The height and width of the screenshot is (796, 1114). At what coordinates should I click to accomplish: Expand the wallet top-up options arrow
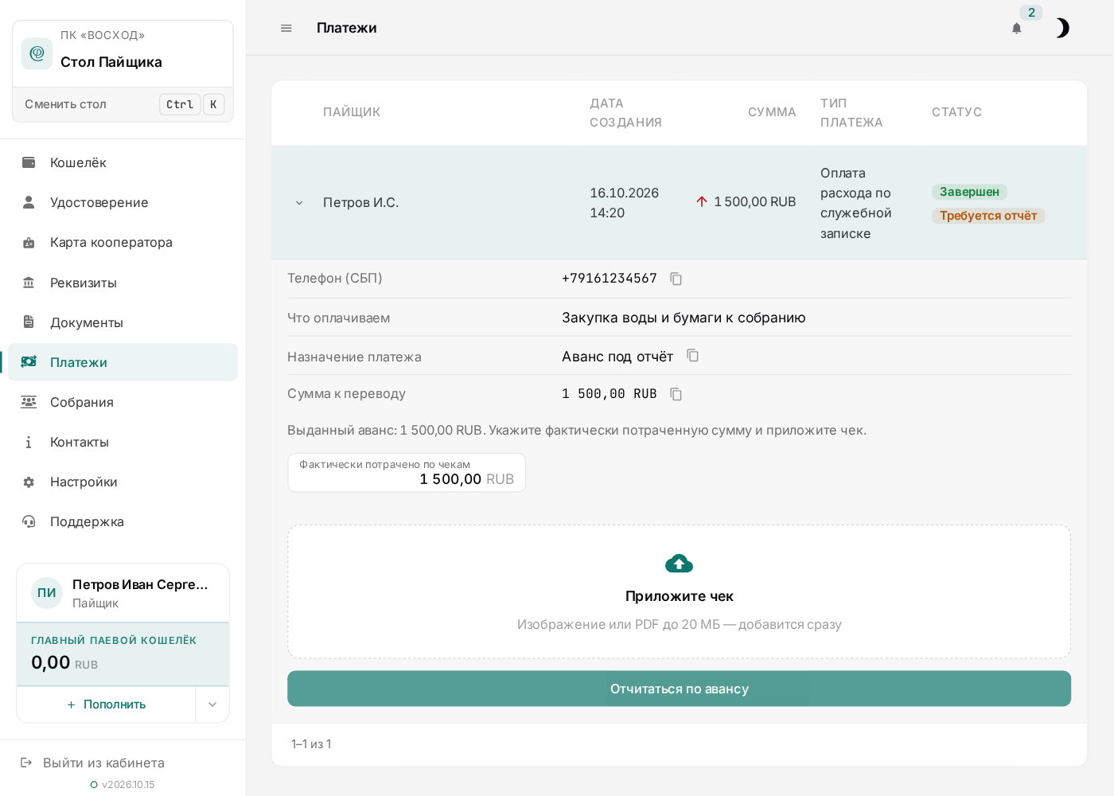point(212,704)
